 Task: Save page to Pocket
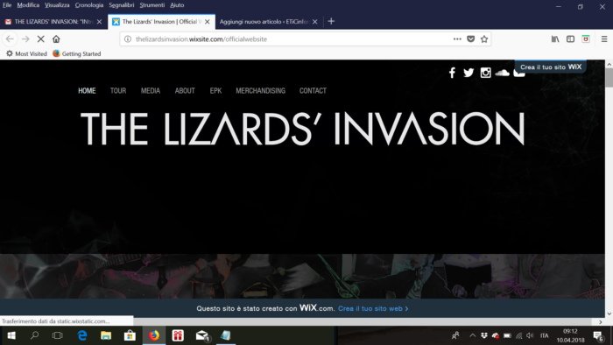[471, 39]
